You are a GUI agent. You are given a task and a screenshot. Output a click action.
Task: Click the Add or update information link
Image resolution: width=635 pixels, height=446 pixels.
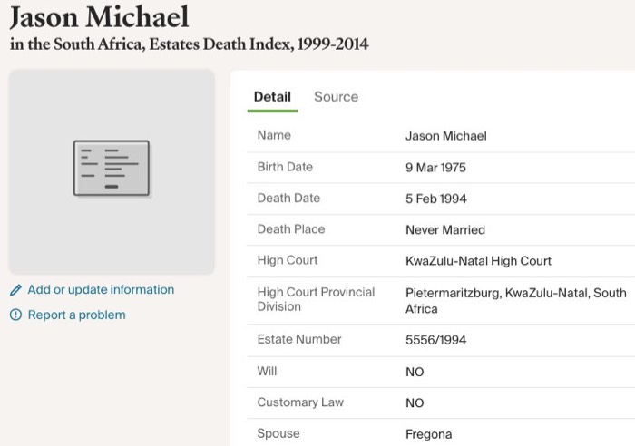(101, 290)
